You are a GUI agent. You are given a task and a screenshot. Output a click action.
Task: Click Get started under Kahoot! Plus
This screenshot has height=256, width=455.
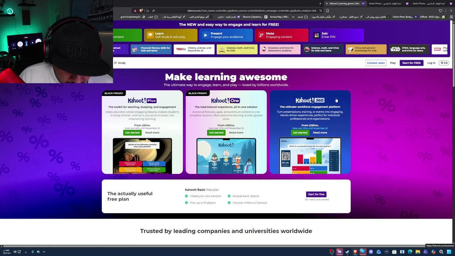(132, 133)
